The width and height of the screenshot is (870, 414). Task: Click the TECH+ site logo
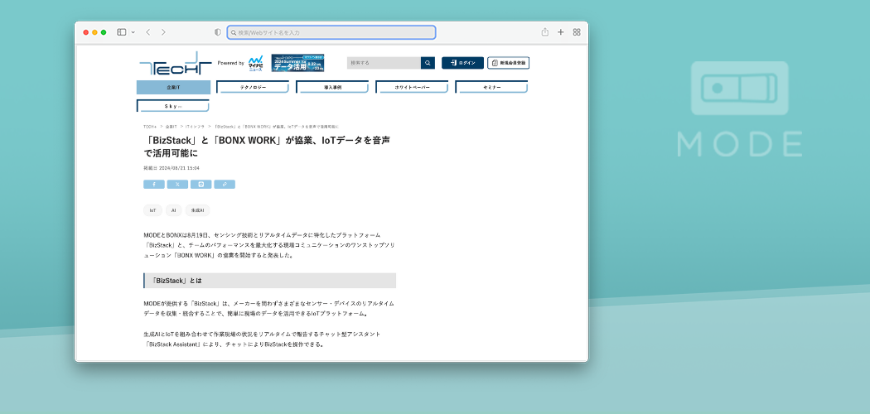tap(169, 65)
